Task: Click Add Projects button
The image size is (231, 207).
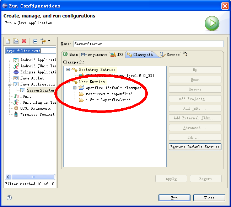Action: pos(195,99)
